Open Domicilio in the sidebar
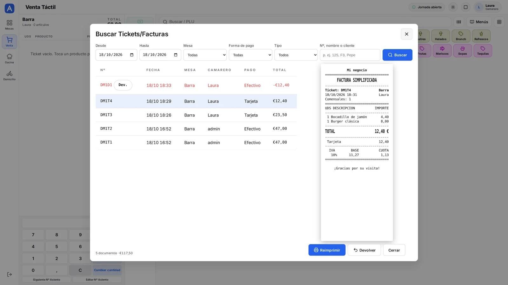The height and width of the screenshot is (285, 508). tap(9, 75)
